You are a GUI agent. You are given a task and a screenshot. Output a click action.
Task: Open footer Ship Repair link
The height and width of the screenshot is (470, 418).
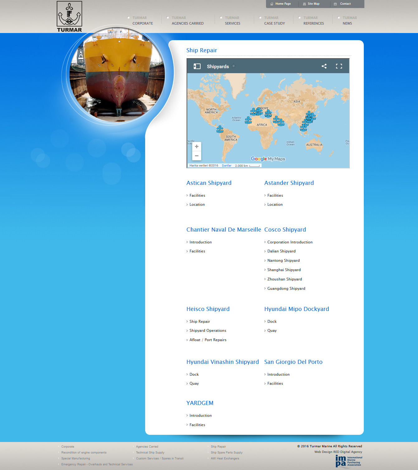point(218,447)
